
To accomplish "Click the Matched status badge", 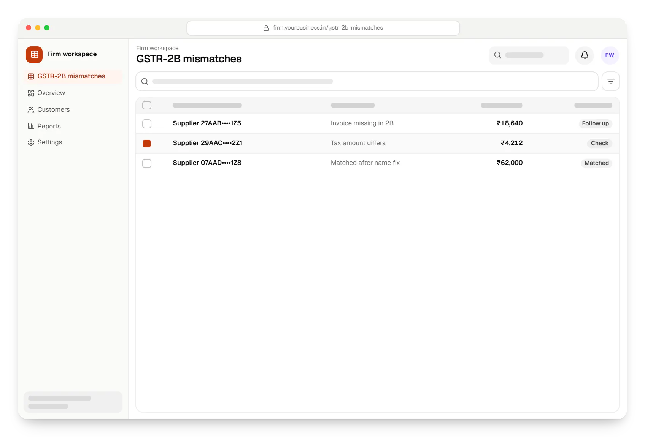I will pos(596,163).
